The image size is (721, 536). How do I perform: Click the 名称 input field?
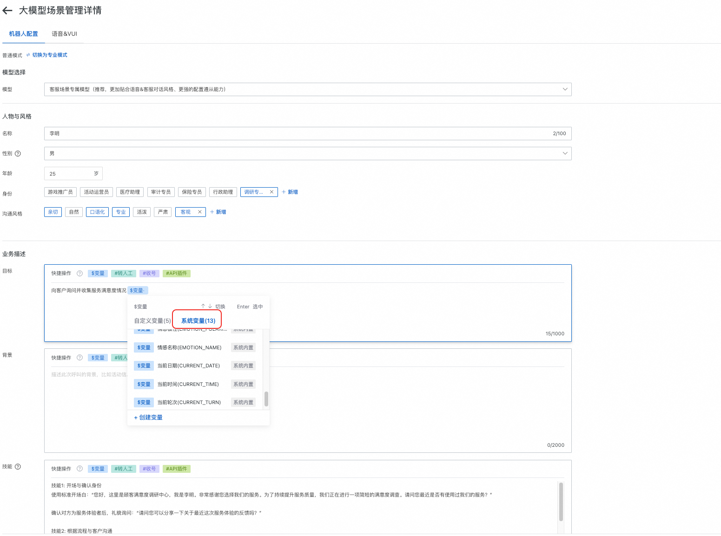(x=308, y=133)
